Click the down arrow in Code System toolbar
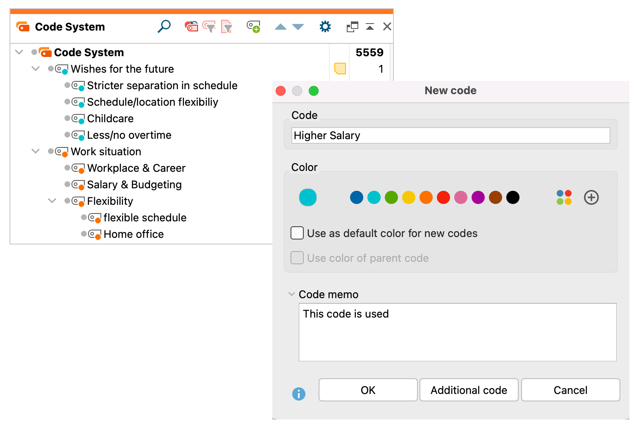Screen dimensions: 641x434 [x=298, y=27]
